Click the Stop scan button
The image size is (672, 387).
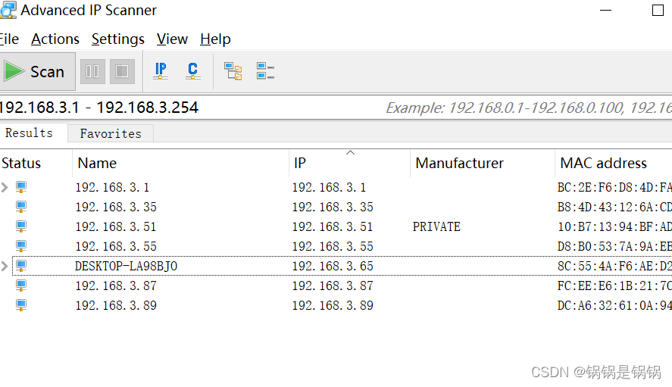coord(122,72)
